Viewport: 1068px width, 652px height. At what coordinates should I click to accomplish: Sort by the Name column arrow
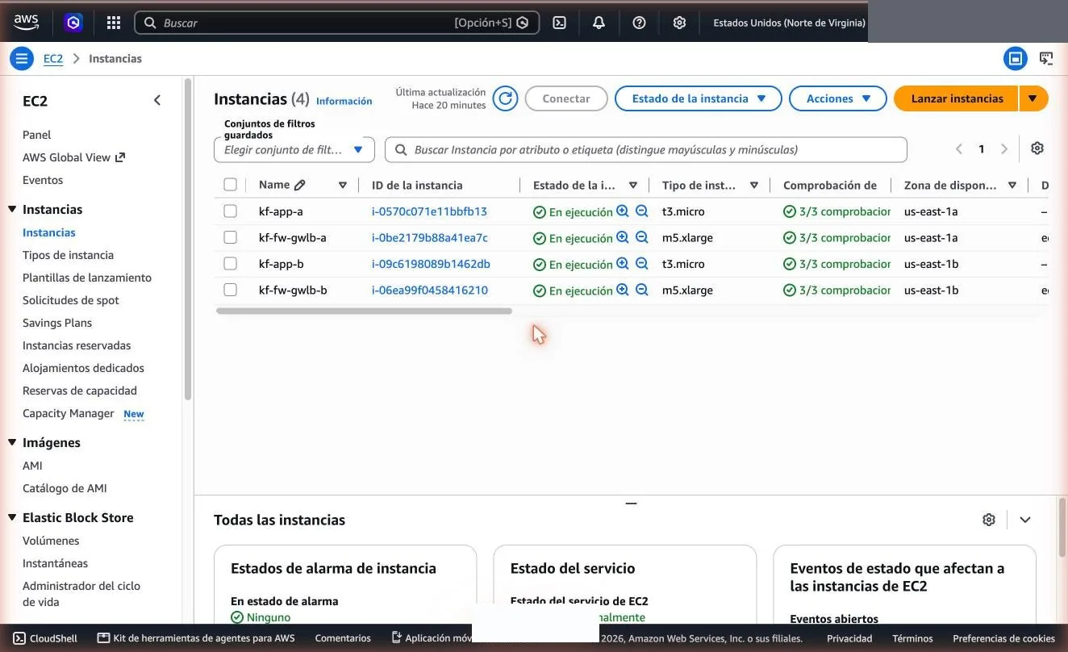[x=343, y=185]
